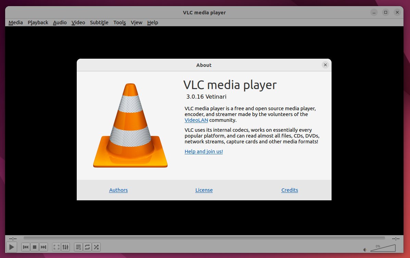410x258 pixels.
Task: Stop playback using the stop icon
Action: tap(34, 247)
